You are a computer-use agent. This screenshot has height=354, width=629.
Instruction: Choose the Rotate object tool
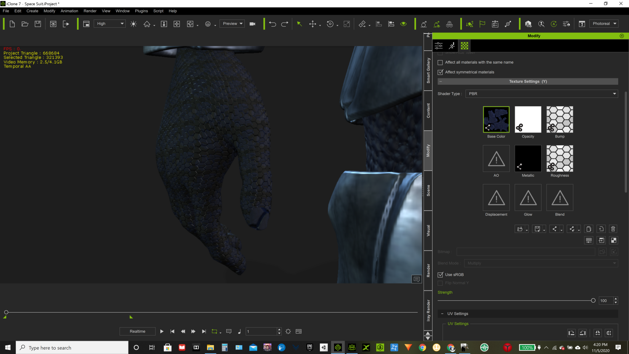[x=330, y=24]
